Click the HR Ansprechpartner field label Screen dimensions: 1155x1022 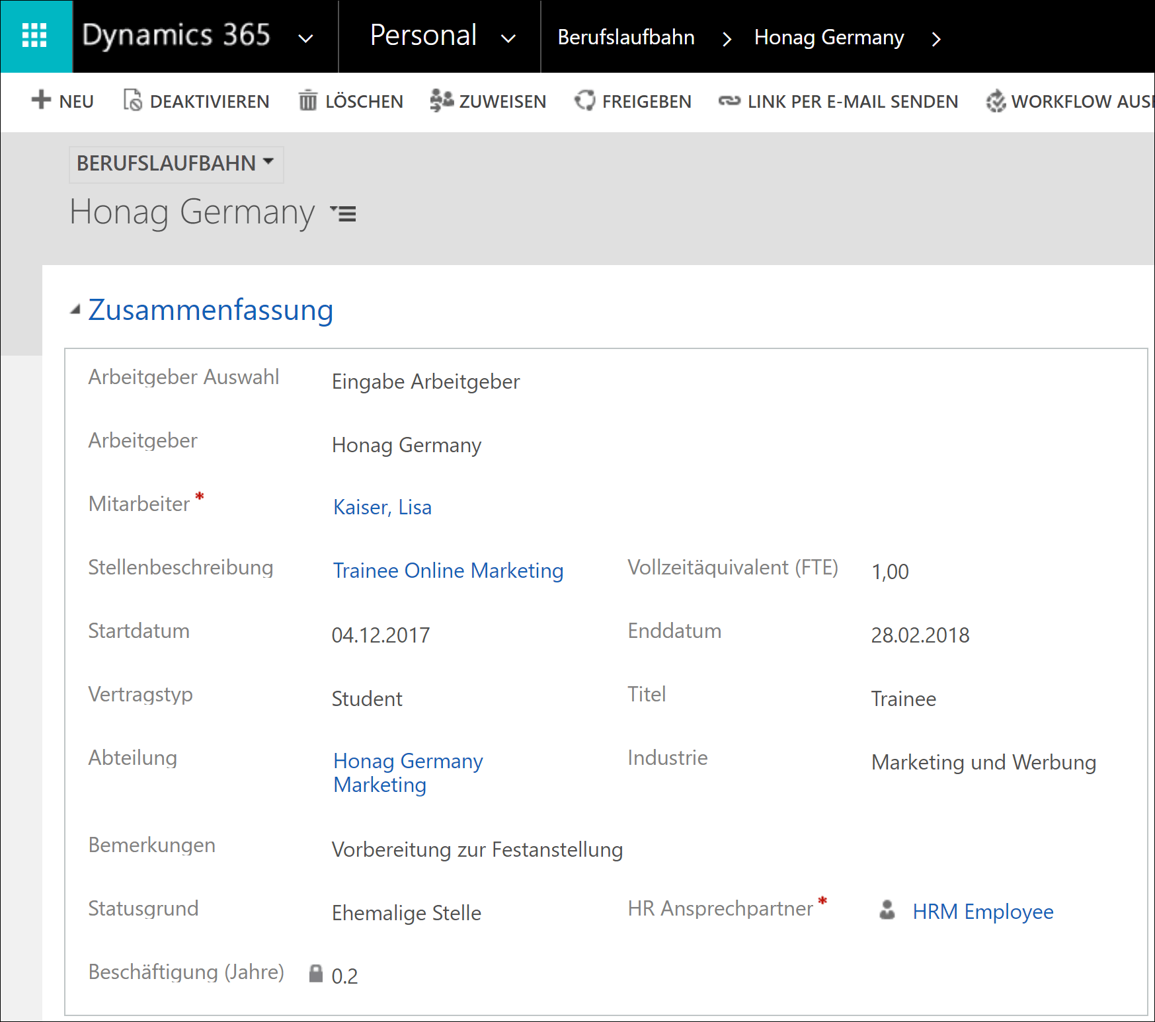[x=721, y=908]
